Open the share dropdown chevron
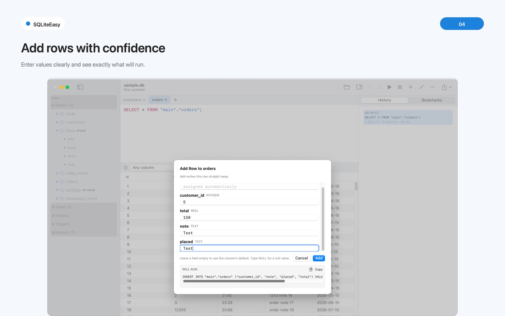This screenshot has width=505, height=316. [x=450, y=88]
